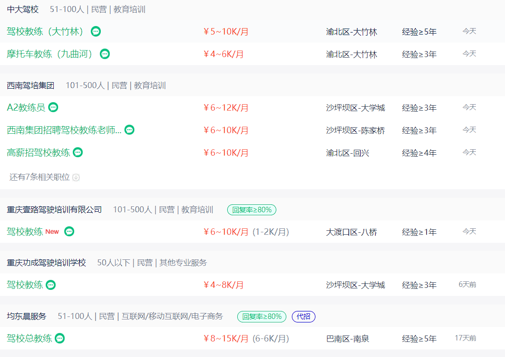Click salary ￥4~6K/月
This screenshot has height=357, width=505.
tap(223, 54)
